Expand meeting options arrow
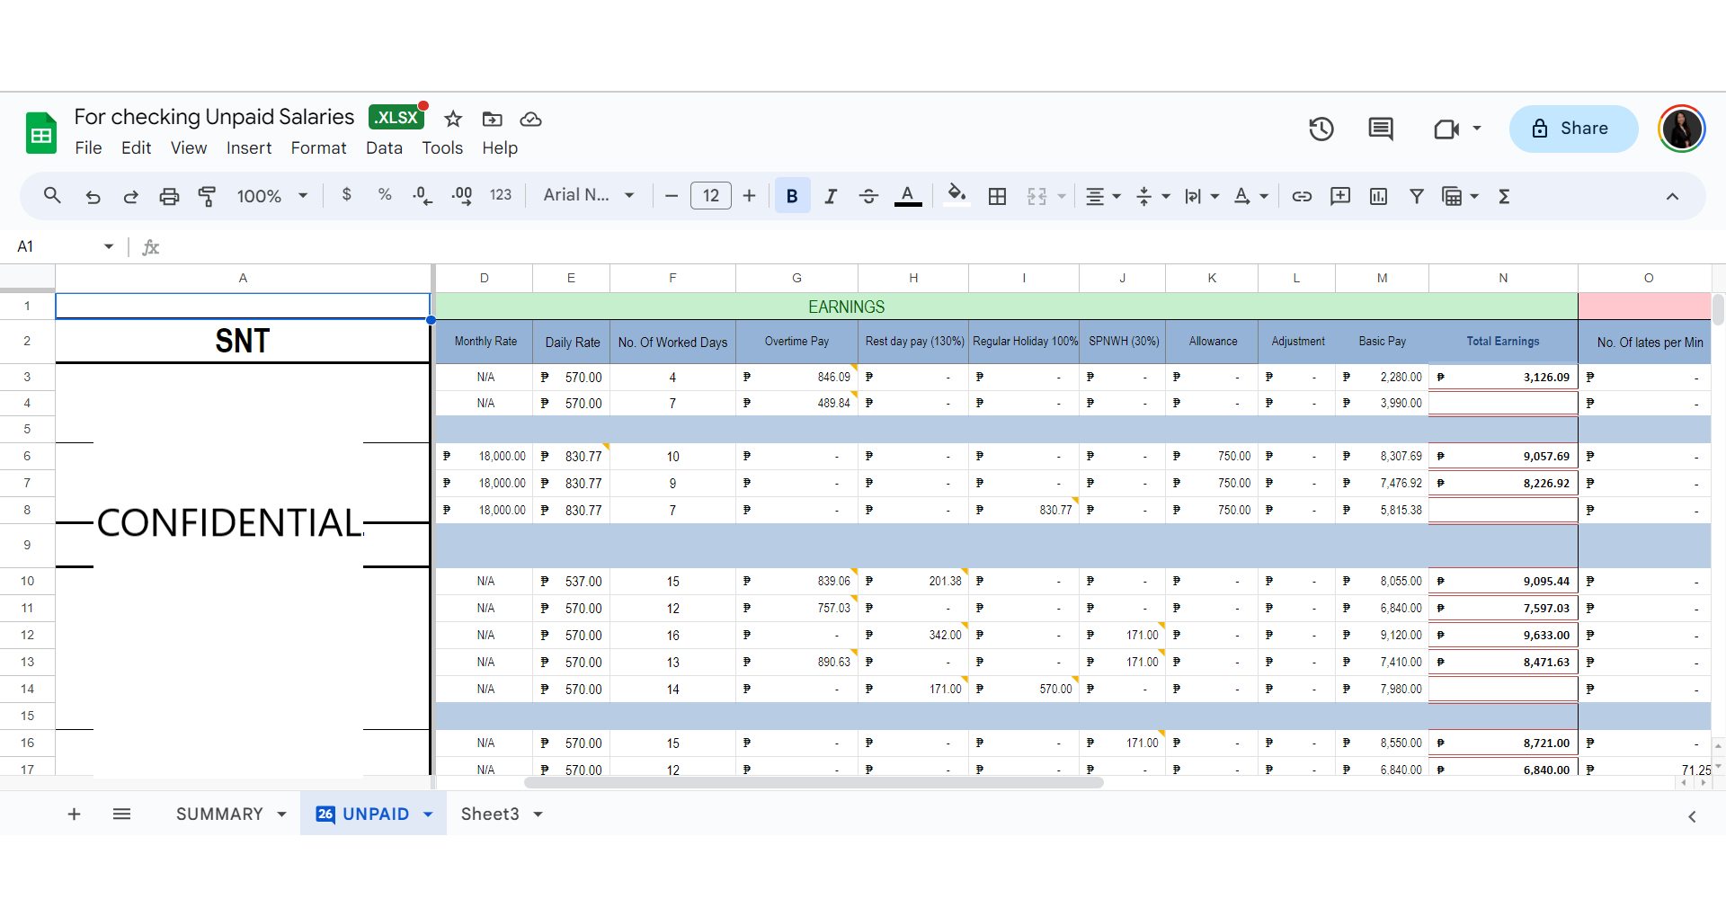The image size is (1726, 917). (1476, 129)
